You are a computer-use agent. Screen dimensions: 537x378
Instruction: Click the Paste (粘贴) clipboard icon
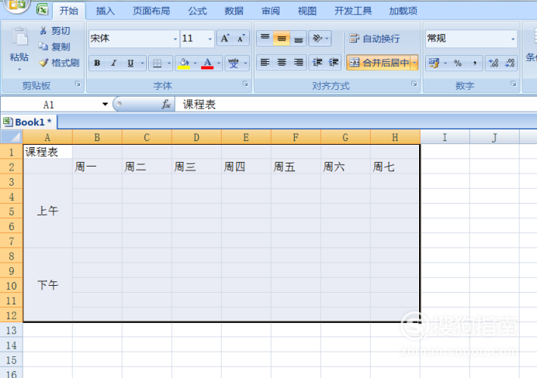pos(19,37)
